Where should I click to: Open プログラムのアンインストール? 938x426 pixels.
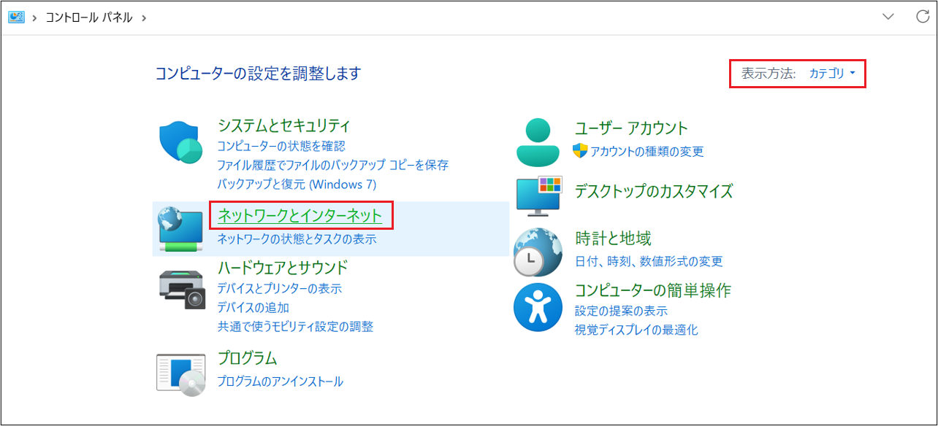281,381
